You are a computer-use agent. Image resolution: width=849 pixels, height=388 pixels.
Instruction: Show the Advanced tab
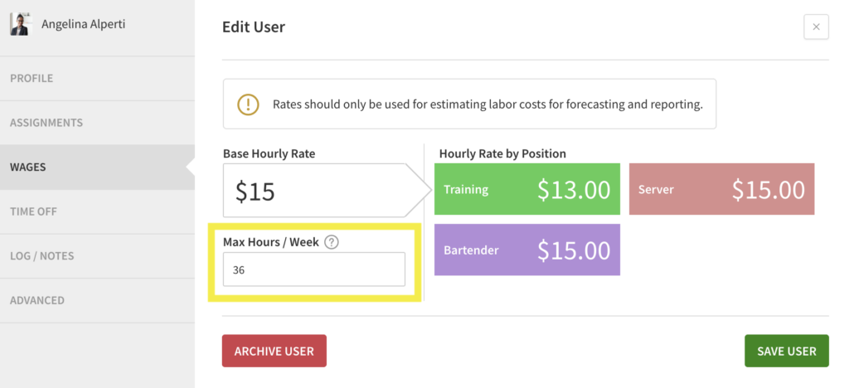[x=37, y=300]
